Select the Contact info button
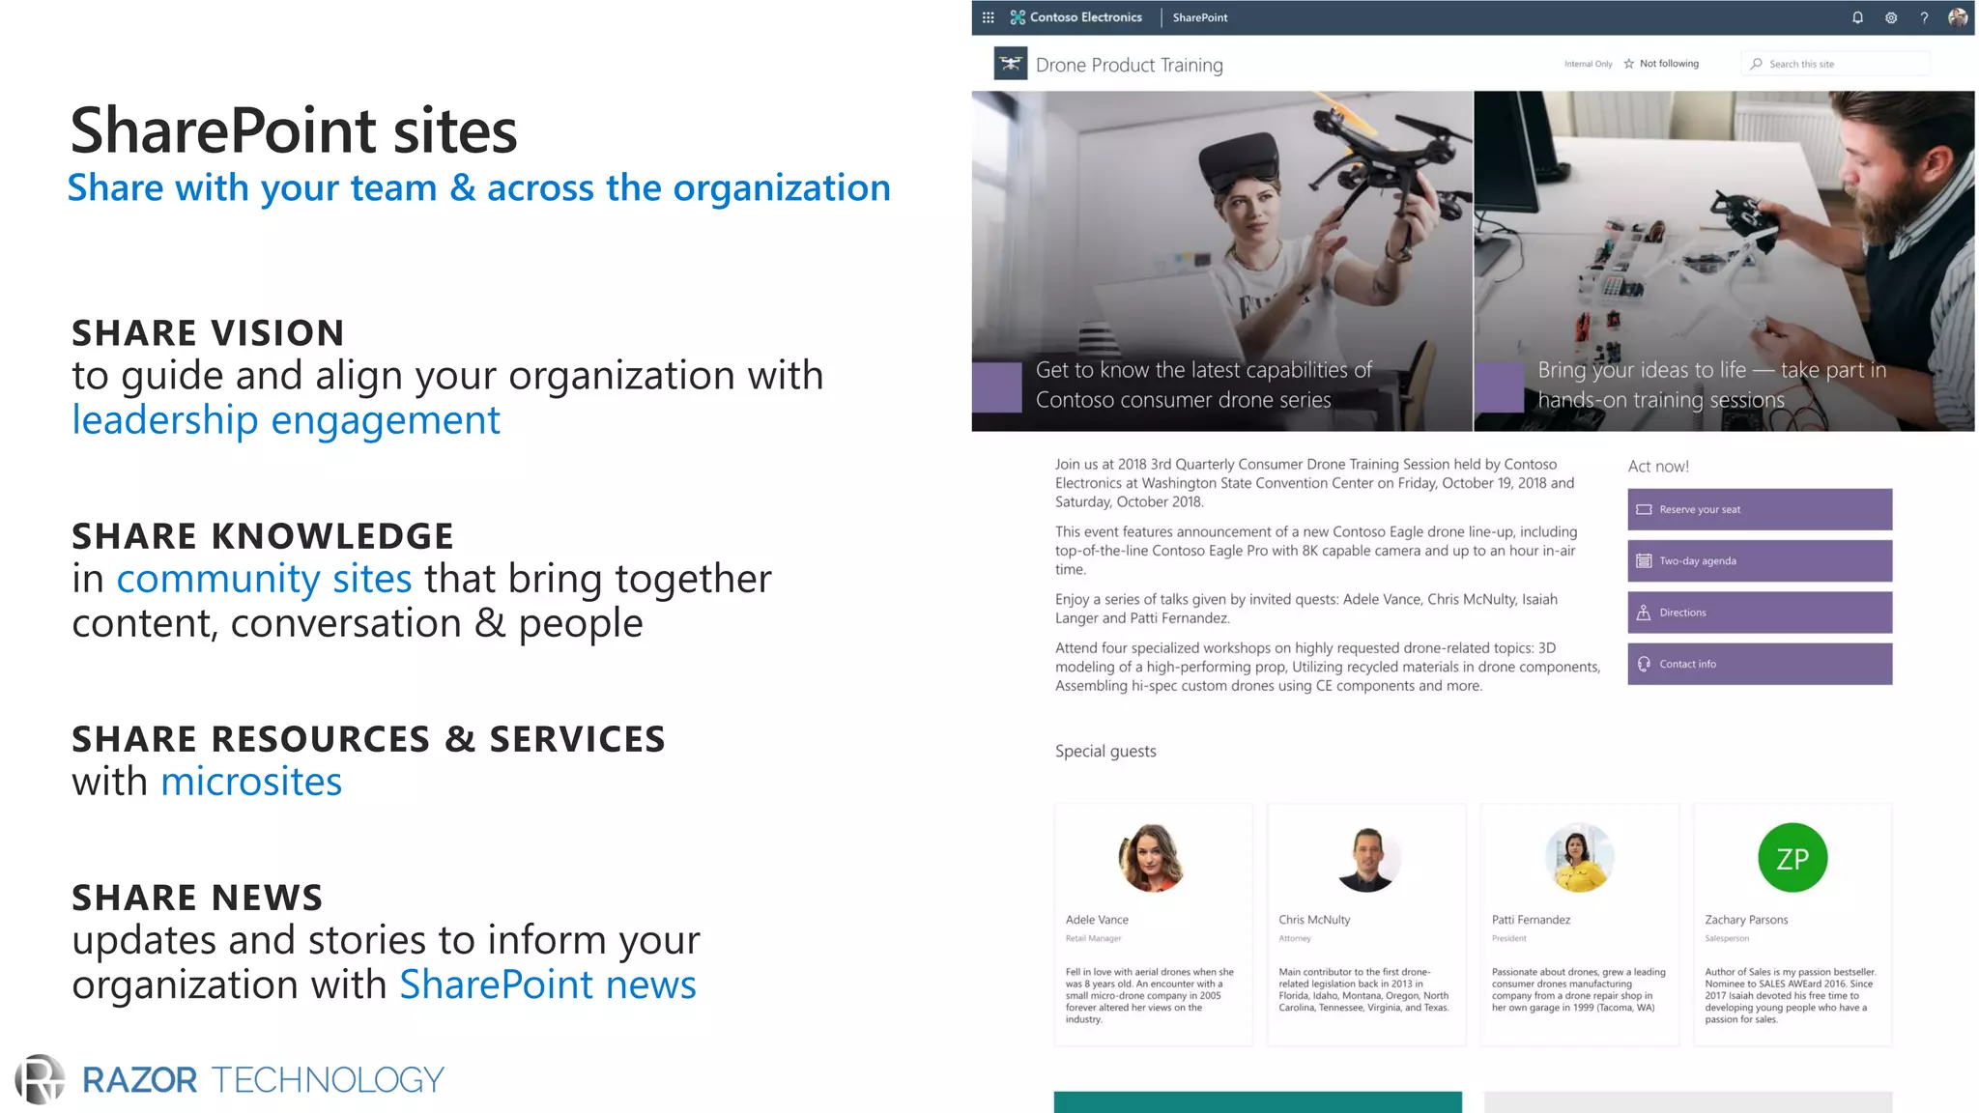 [x=1759, y=664]
